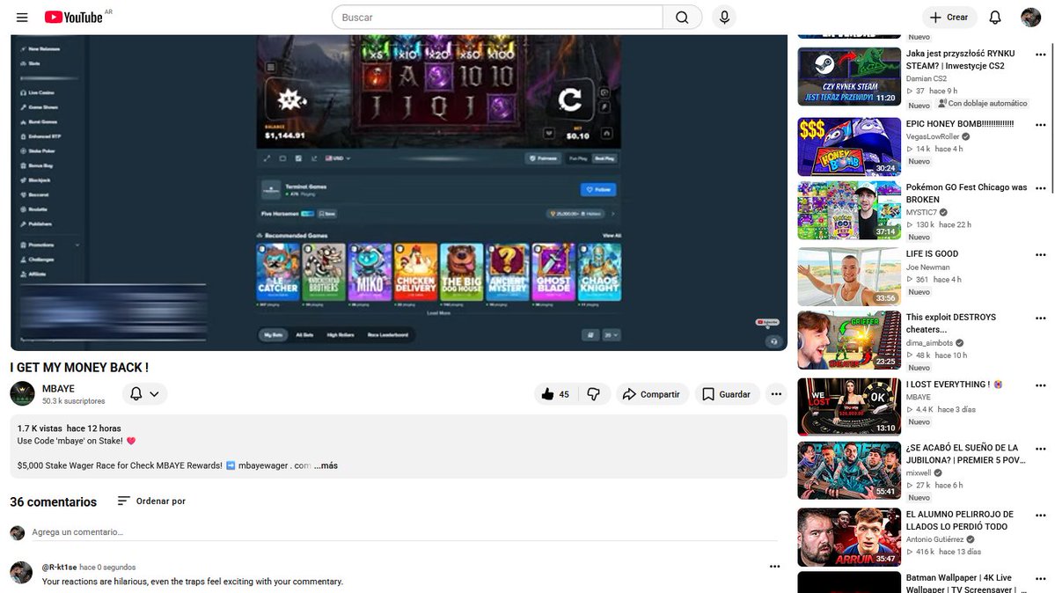This screenshot has height=593, width=1055.
Task: Open account avatar menu in header
Action: tap(1030, 18)
